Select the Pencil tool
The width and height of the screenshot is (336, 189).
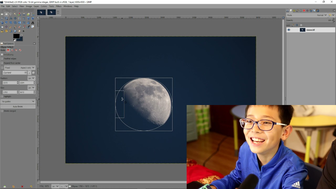click(x=11, y=27)
